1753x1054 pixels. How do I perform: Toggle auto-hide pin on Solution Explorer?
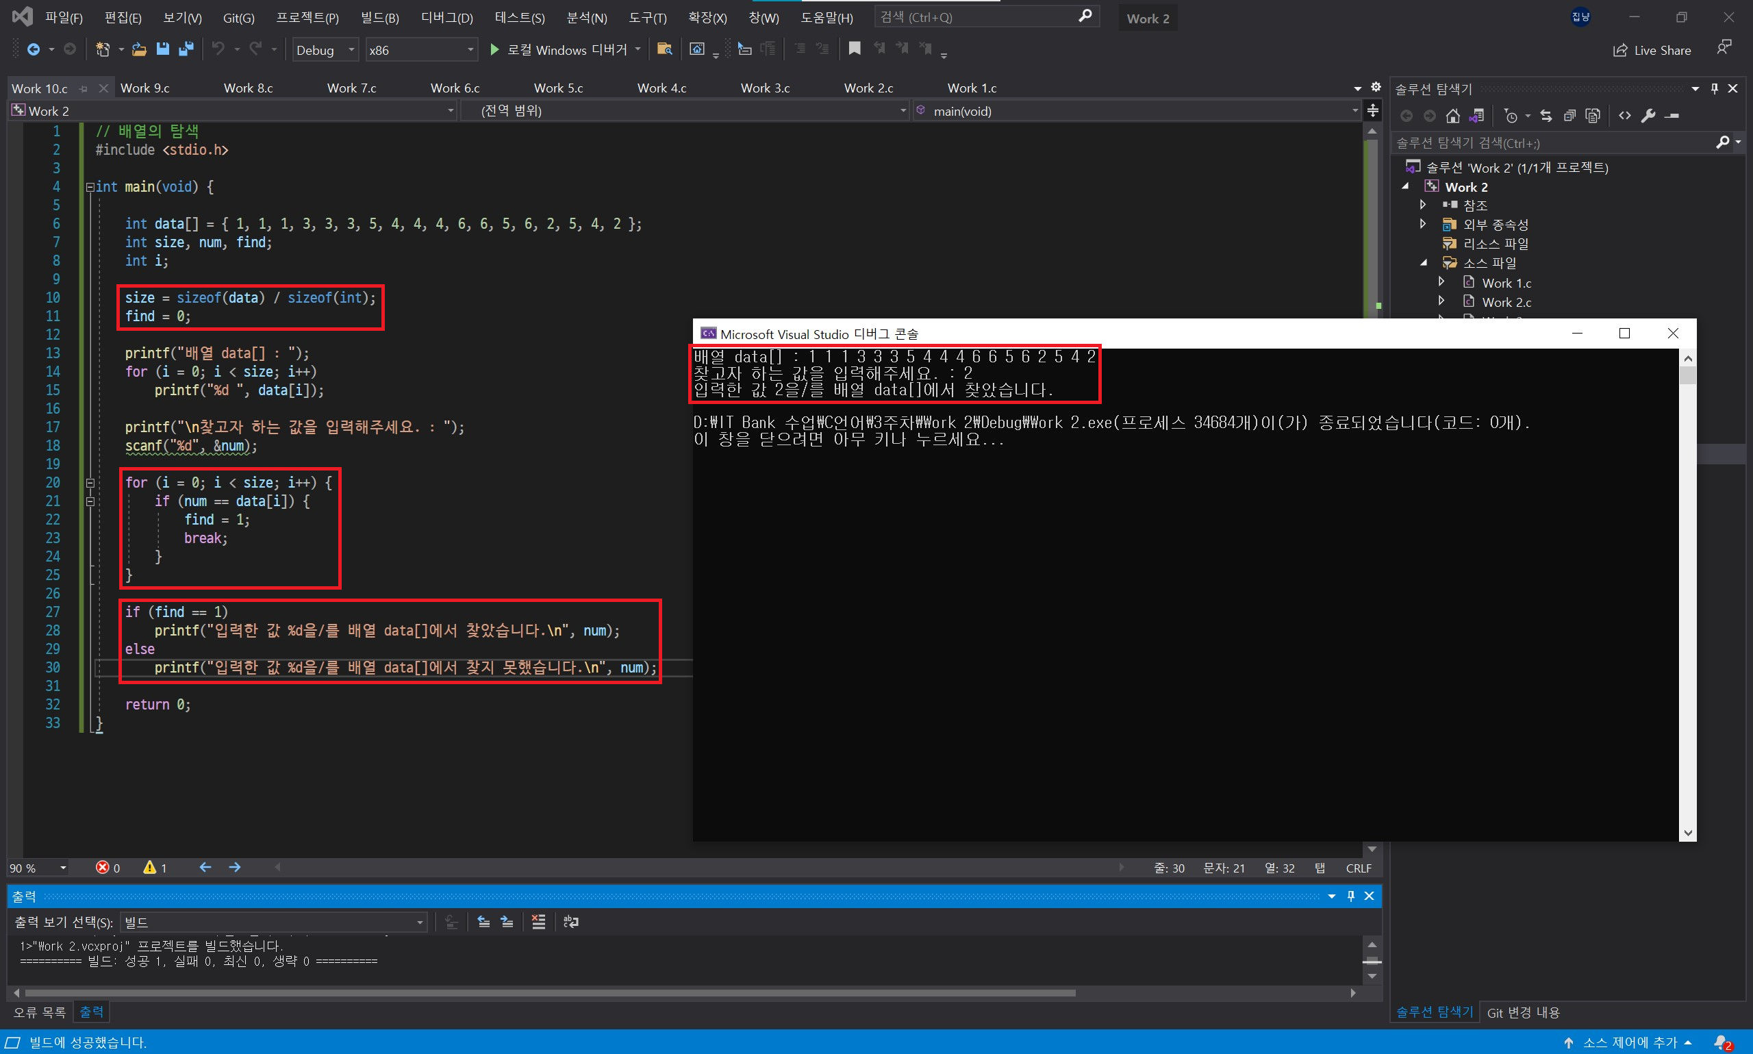(x=1715, y=89)
